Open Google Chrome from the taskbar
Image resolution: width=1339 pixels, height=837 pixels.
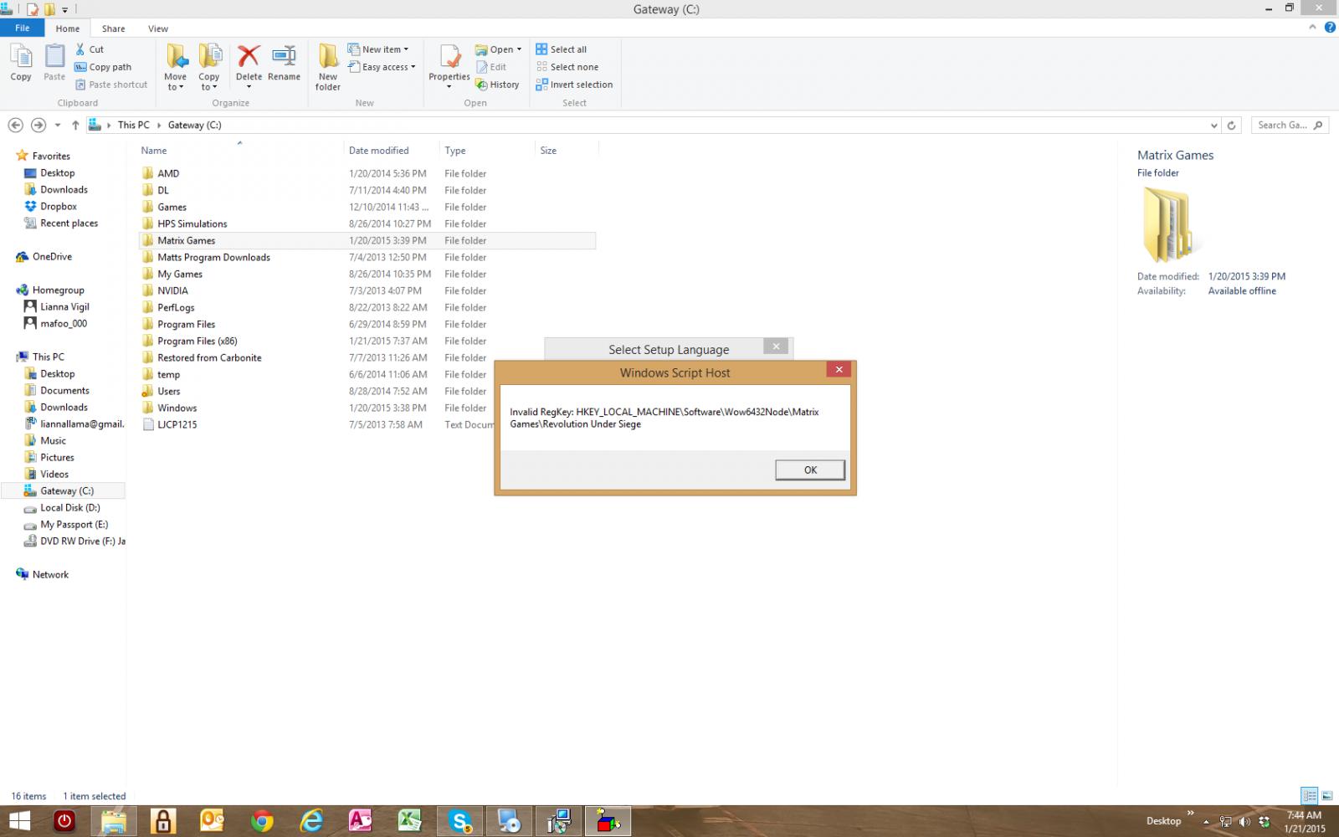click(x=262, y=821)
